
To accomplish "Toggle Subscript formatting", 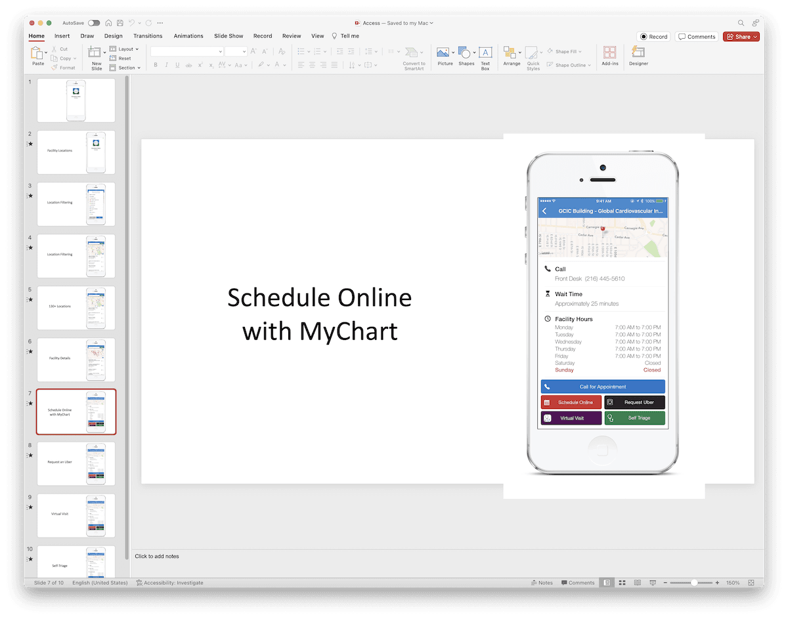I will tap(211, 65).
